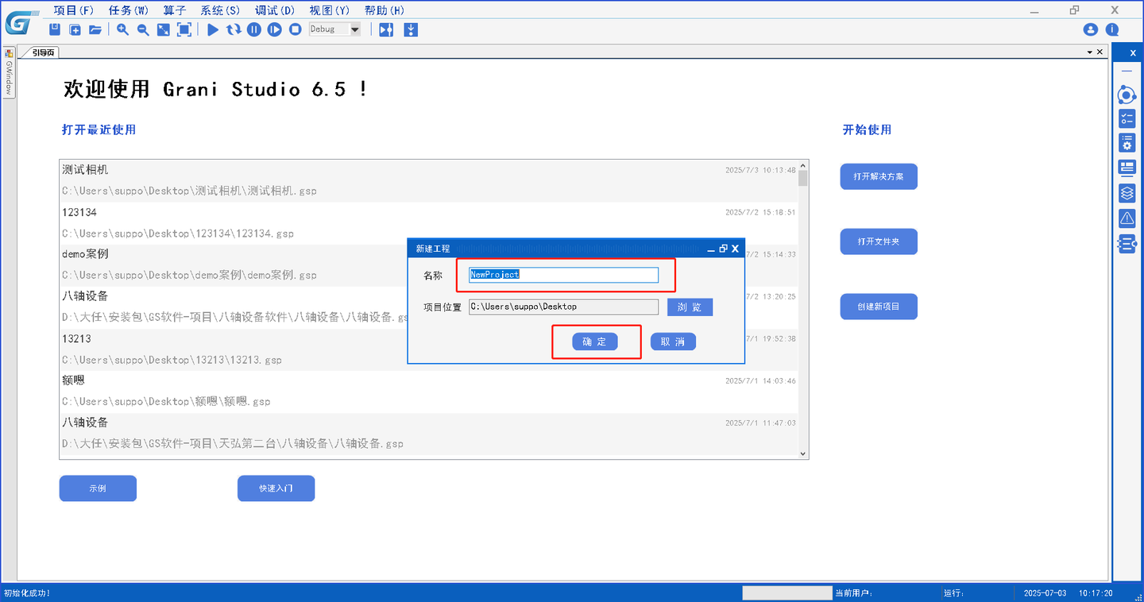The image size is (1144, 602).
Task: Click the Zoom out magnifier icon
Action: pos(143,29)
